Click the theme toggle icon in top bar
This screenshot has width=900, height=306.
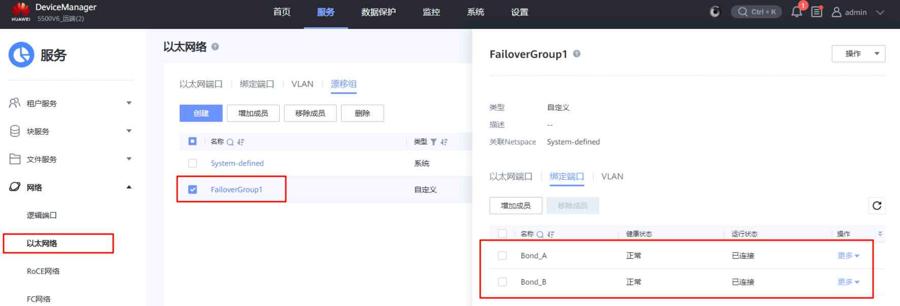point(715,12)
